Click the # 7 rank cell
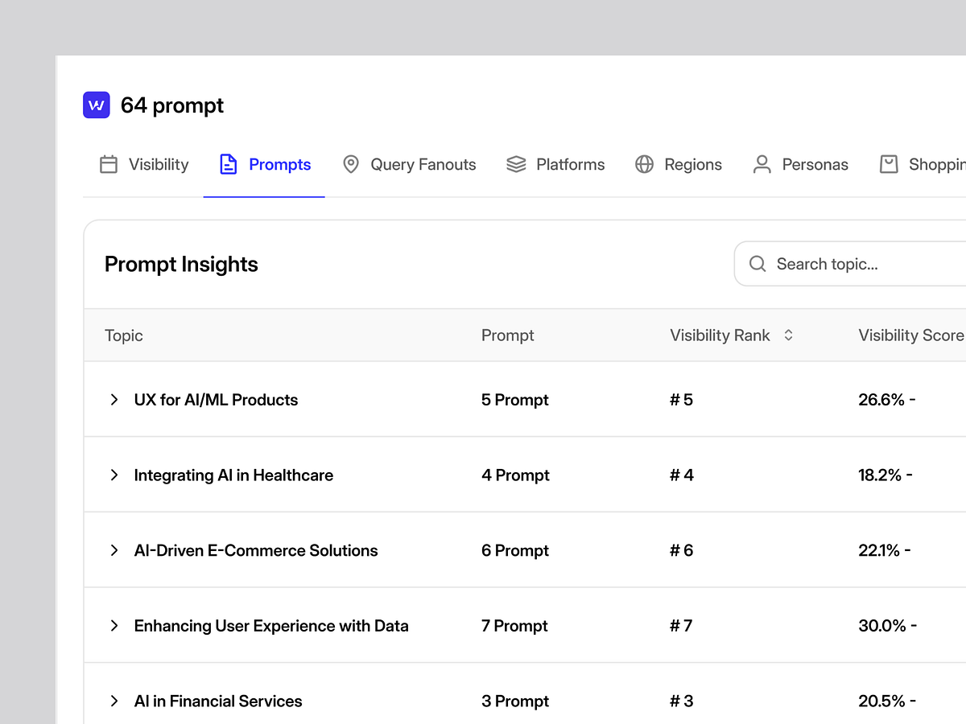The width and height of the screenshot is (966, 724). pyautogui.click(x=681, y=626)
